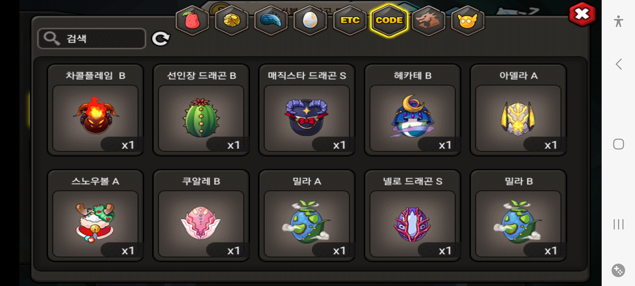
Task: Click the refresh arrow next to search
Action: click(x=161, y=39)
